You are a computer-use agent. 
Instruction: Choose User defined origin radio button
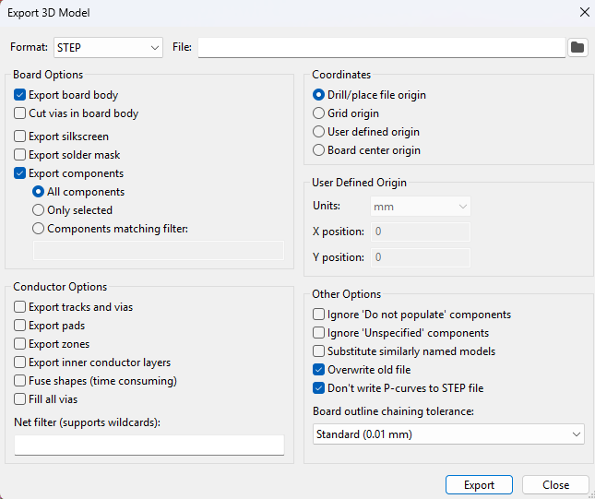point(319,132)
